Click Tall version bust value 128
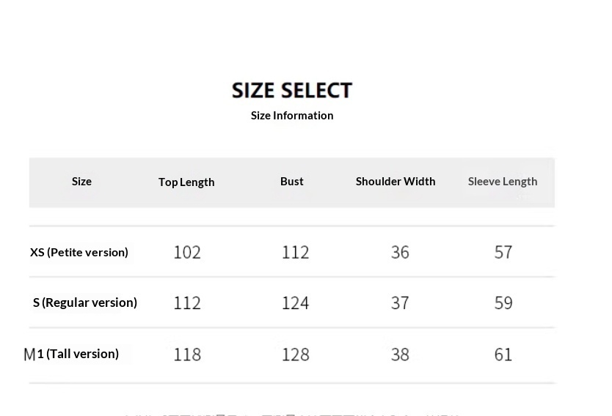Viewport: 612px width, 416px height. [296, 354]
